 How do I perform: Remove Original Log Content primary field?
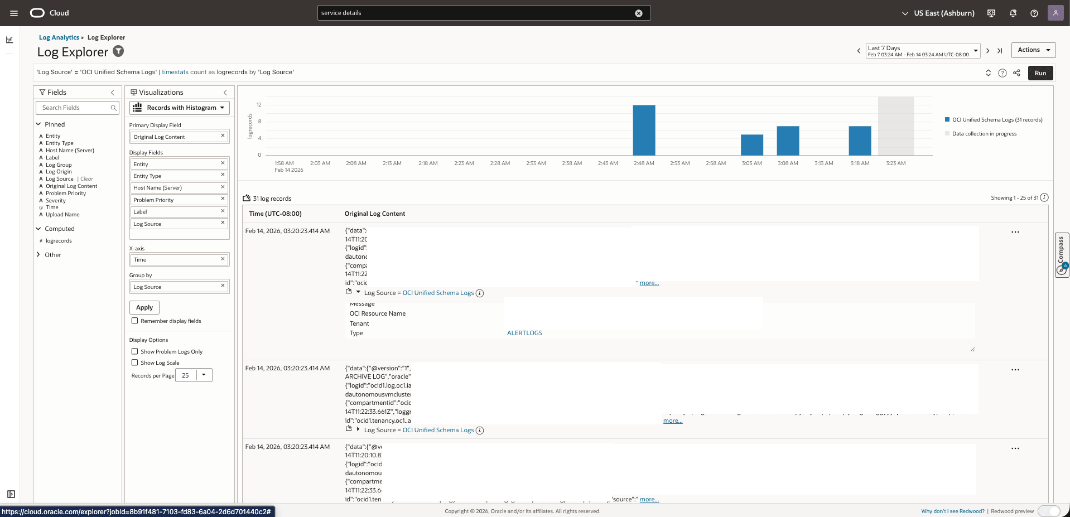coord(223,136)
